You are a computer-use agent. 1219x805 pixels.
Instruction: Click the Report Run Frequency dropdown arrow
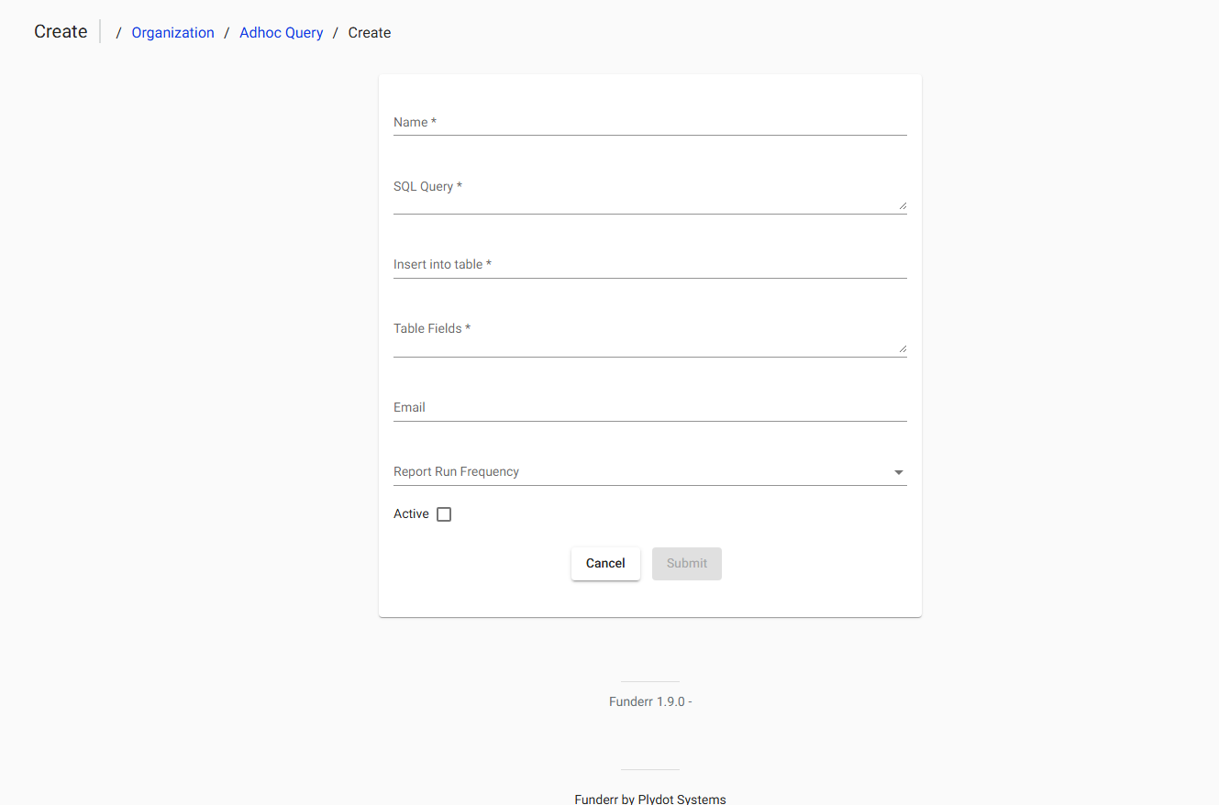(x=898, y=471)
